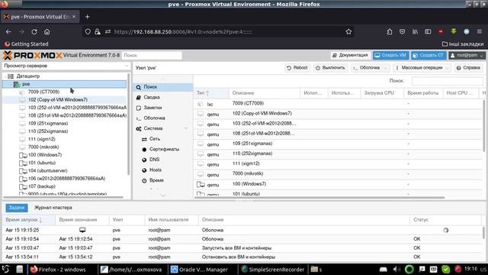This screenshot has height=275, width=488.
Task: Click Reboot node button
Action: coord(297,68)
